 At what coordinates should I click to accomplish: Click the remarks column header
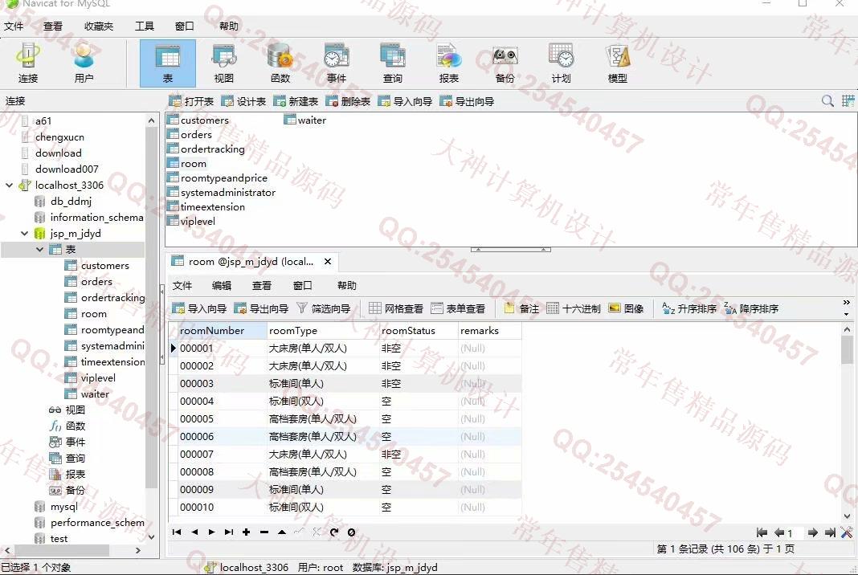coord(490,330)
